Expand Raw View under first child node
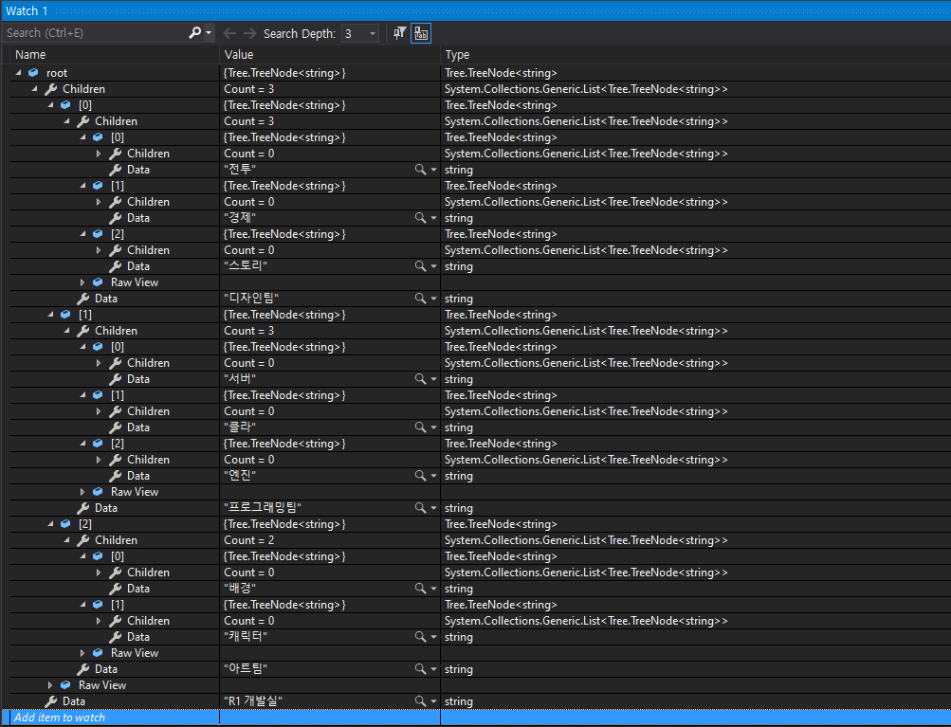Image resolution: width=951 pixels, height=727 pixels. pyautogui.click(x=82, y=282)
